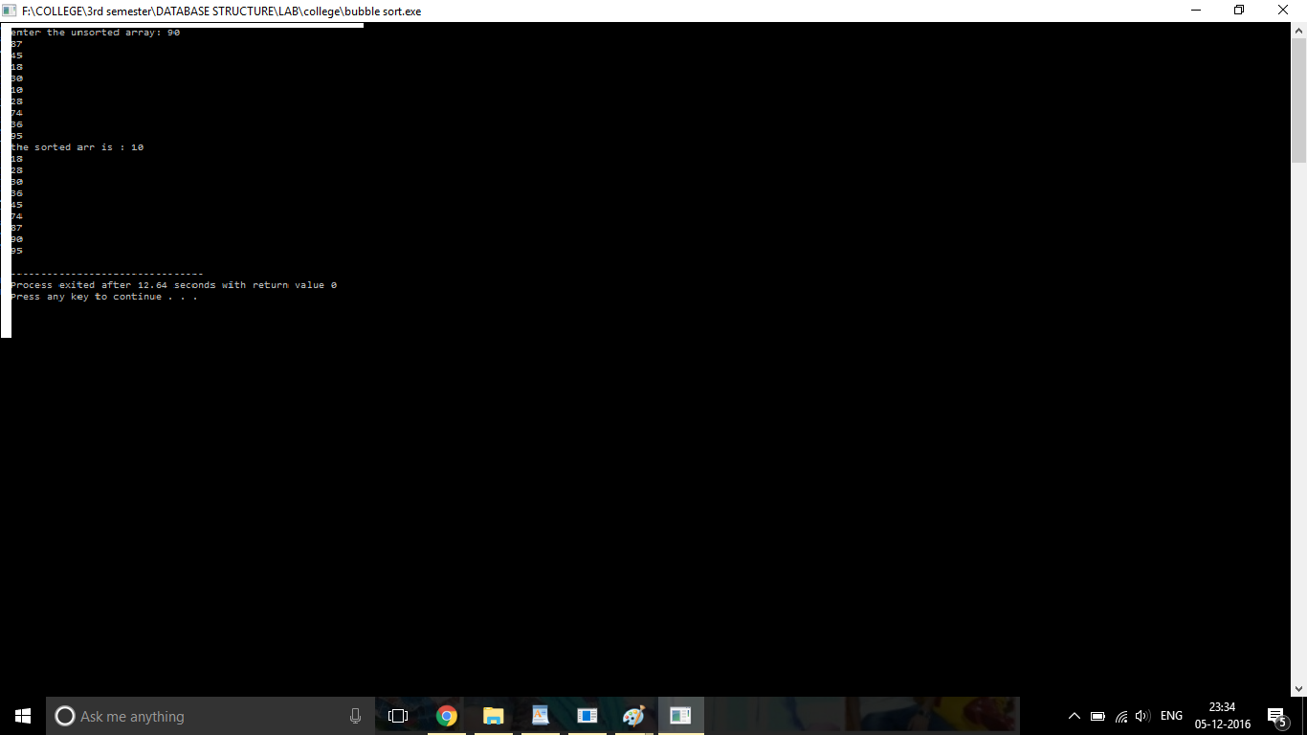Expand hidden icons with the system tray chevron
This screenshot has width=1307, height=735.
click(x=1074, y=716)
